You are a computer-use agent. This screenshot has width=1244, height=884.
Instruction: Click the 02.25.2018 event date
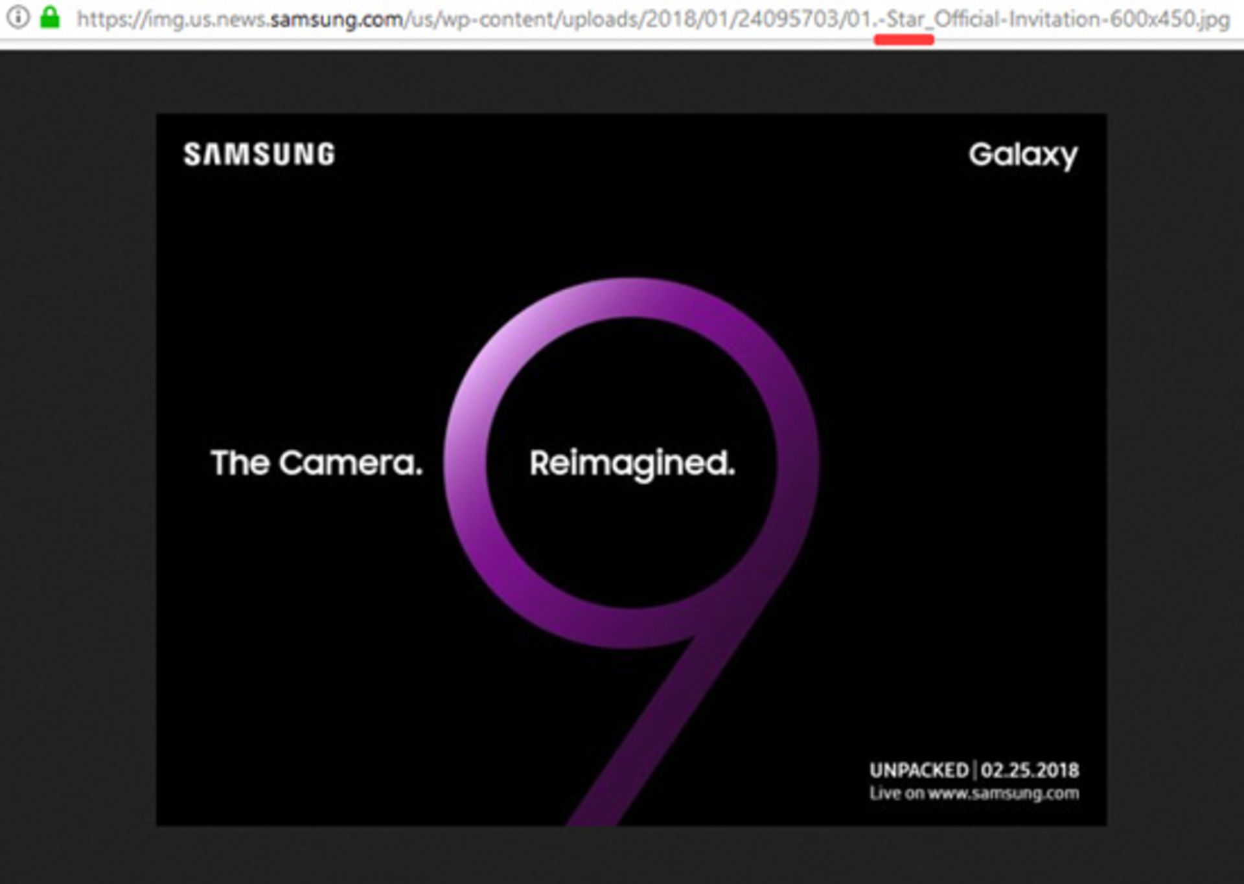coord(1030,770)
